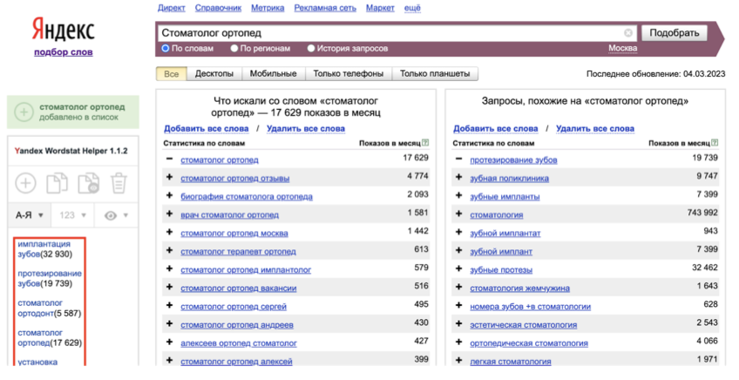Switch to the 'Все' devices tab

click(x=172, y=73)
